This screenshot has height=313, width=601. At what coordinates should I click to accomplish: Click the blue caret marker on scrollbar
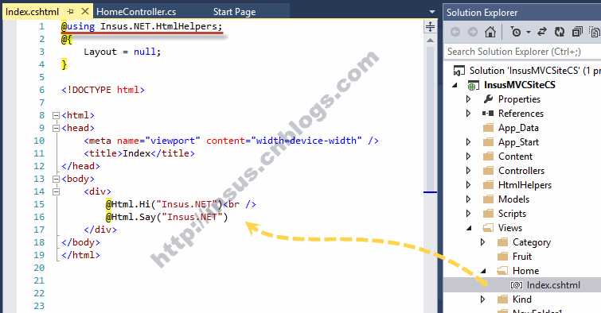pos(430,192)
